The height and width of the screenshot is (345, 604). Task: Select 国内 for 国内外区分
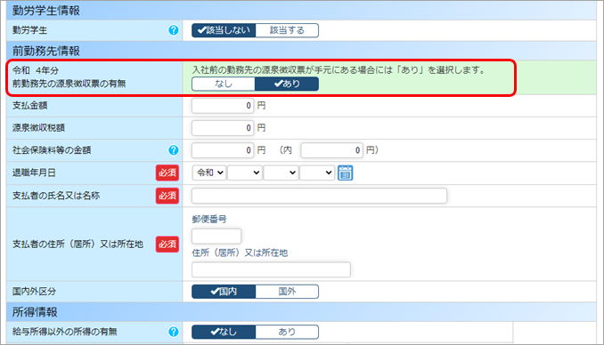(x=224, y=292)
